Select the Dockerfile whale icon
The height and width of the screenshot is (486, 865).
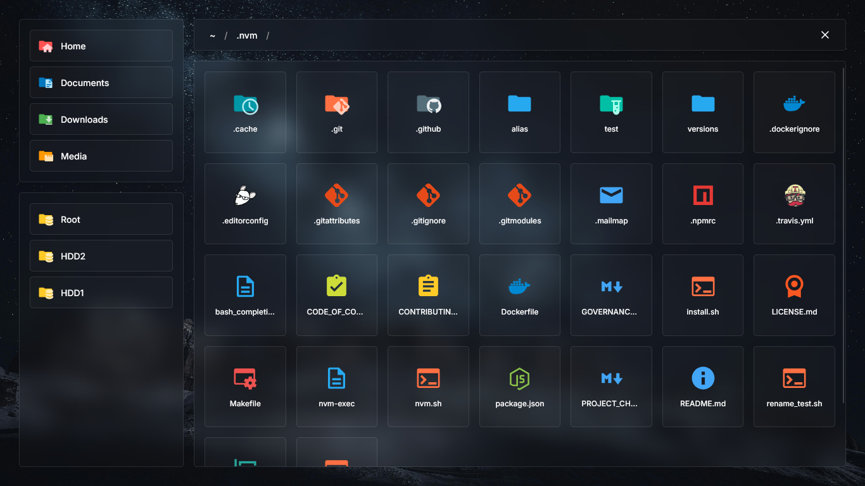pyautogui.click(x=520, y=287)
